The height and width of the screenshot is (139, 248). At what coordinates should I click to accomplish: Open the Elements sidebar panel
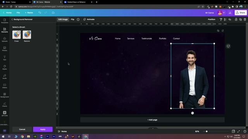coord(5,30)
